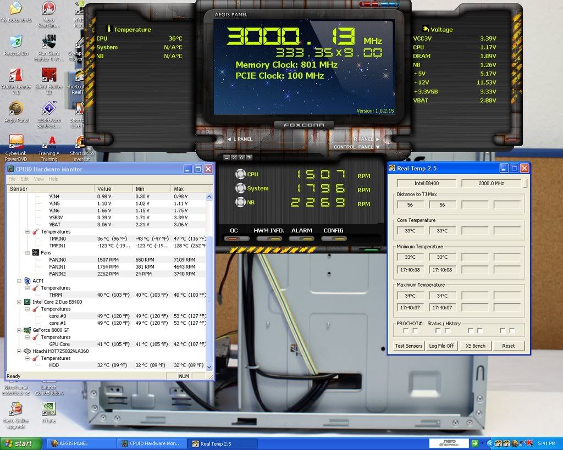
Task: Open the Help menu in Hardware Monitor
Action: tap(53, 179)
